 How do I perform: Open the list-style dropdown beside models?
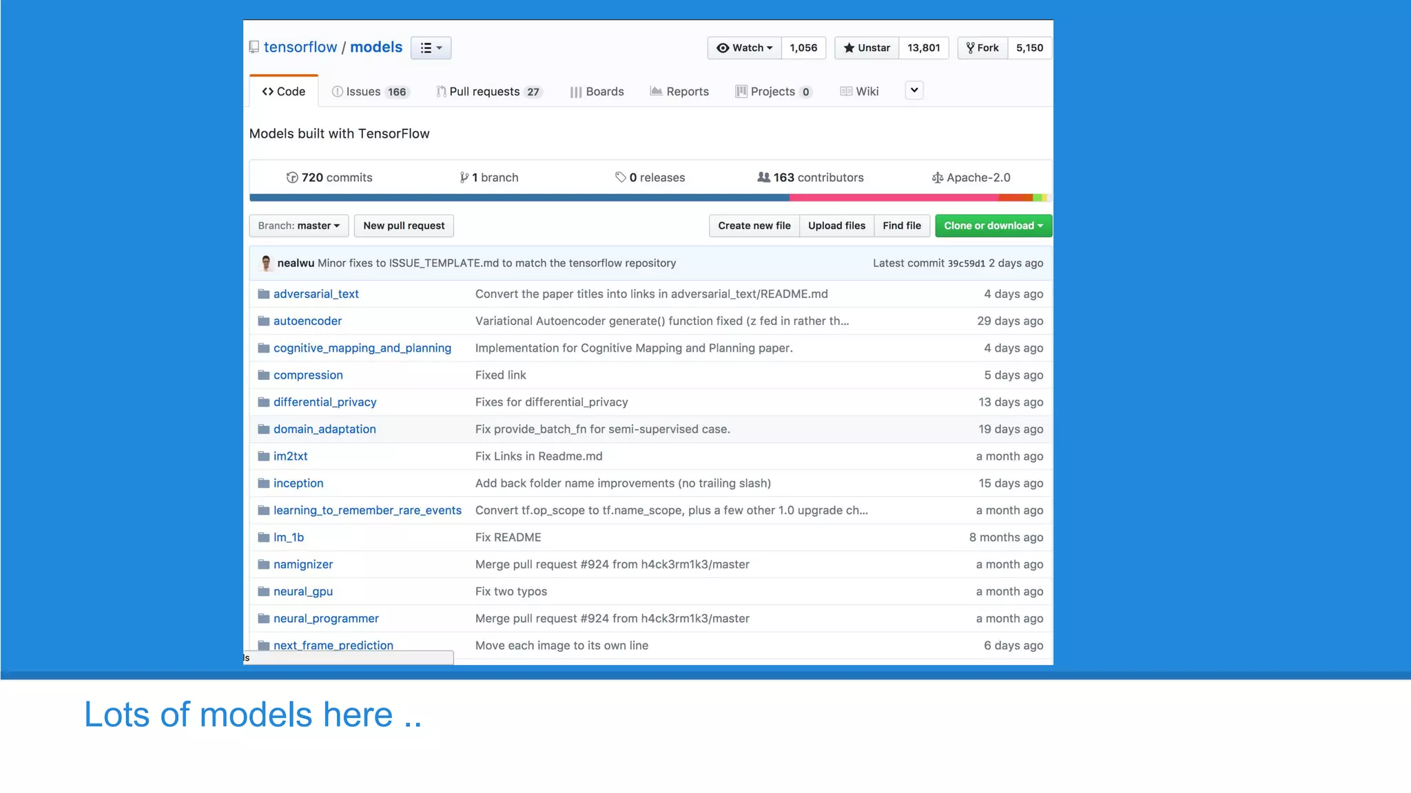(x=431, y=47)
